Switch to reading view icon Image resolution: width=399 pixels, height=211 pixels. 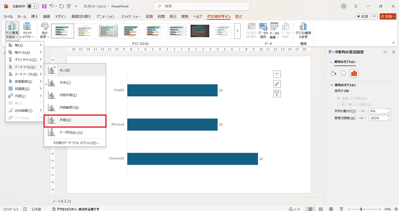[331, 209]
